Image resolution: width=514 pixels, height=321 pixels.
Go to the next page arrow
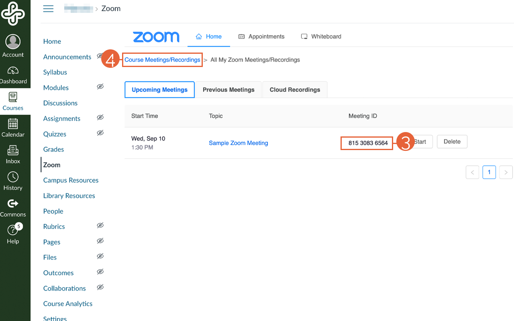point(506,172)
